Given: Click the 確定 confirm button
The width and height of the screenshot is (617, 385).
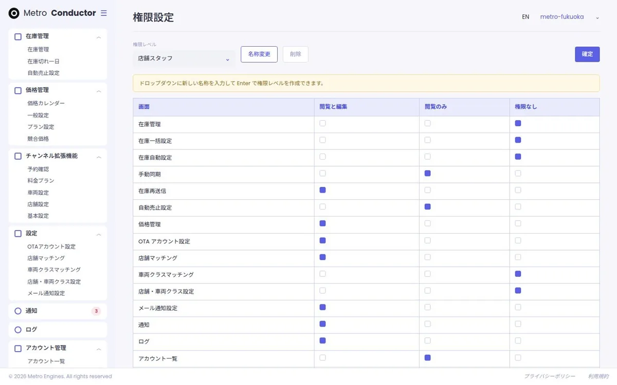Looking at the screenshot, I should [587, 54].
